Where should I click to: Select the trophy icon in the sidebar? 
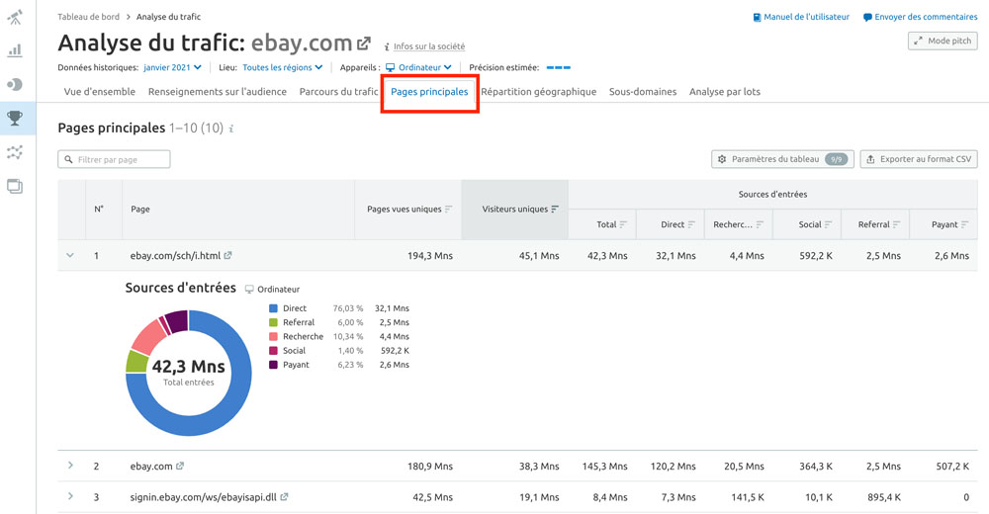15,118
